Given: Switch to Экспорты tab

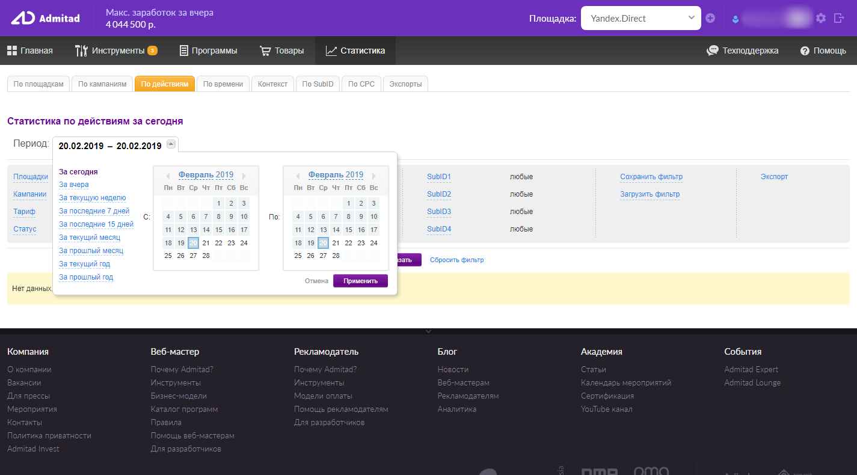Looking at the screenshot, I should click(x=405, y=84).
